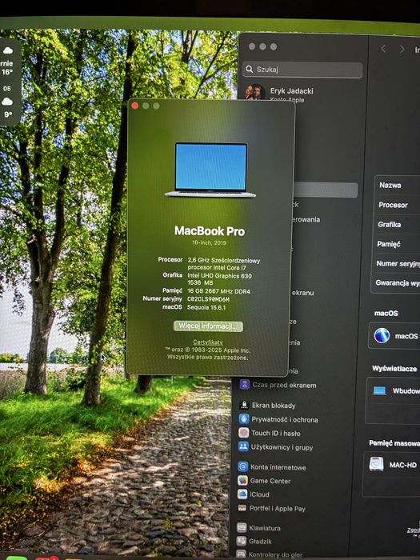
Task: Click the 16° temperature in weather widget
Action: (x=6, y=72)
